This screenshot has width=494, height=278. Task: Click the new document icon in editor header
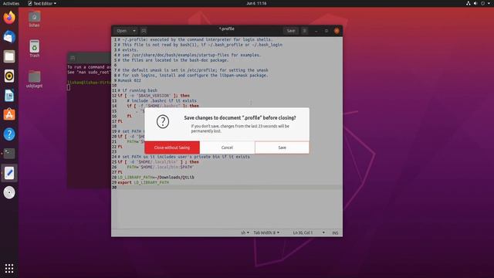point(144,31)
